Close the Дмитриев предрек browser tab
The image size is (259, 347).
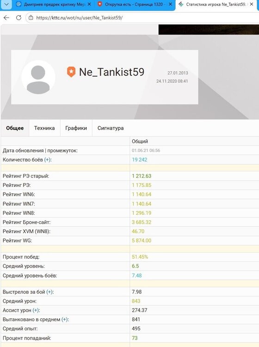point(89,4)
